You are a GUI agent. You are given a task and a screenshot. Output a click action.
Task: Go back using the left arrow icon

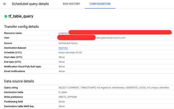[5, 4]
